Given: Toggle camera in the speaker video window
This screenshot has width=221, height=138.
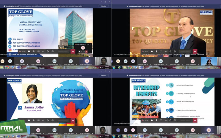Looking at the screenshot, I should (x=152, y=51).
